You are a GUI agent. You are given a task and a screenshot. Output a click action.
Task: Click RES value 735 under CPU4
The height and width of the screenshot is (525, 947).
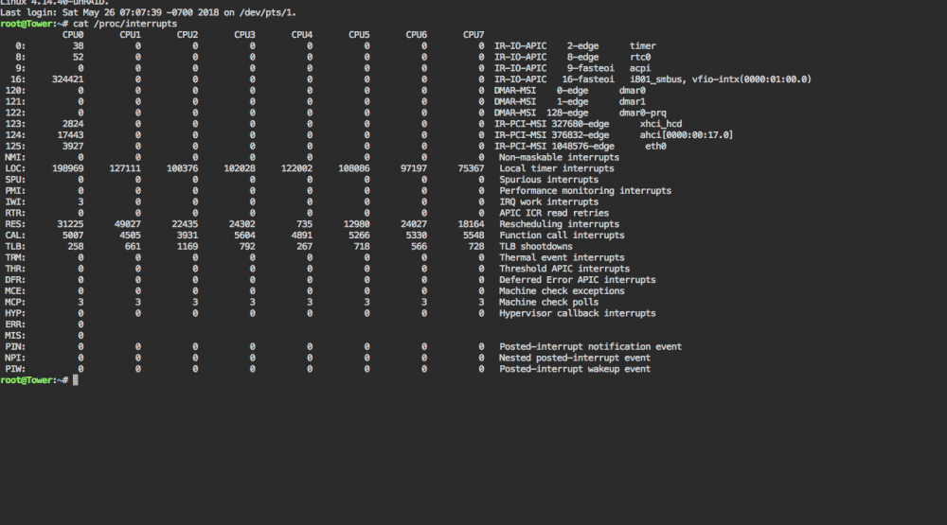pos(304,224)
